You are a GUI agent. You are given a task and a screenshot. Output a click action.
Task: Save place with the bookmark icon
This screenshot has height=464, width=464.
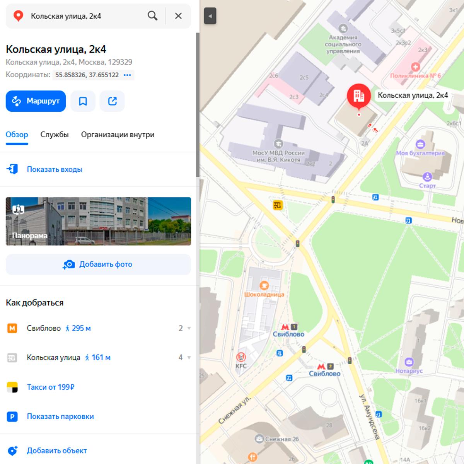point(83,101)
